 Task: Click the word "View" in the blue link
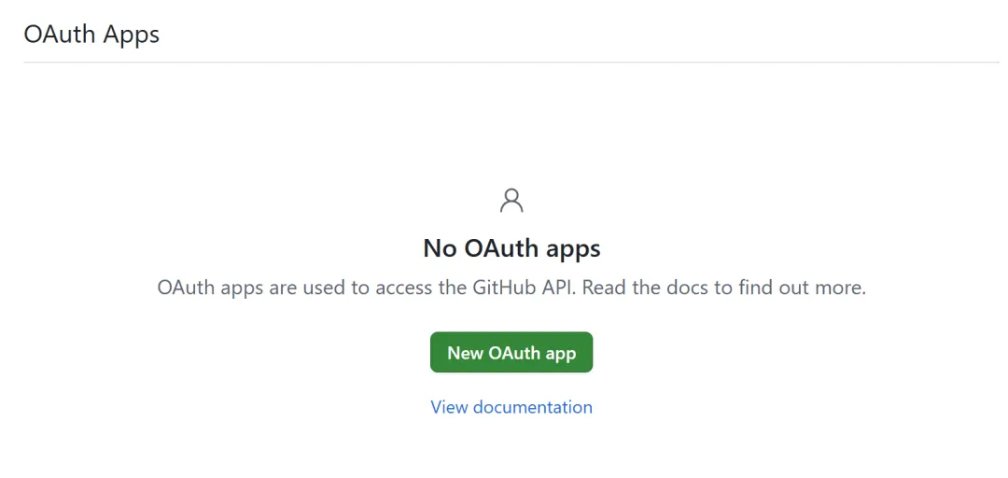[x=449, y=407]
